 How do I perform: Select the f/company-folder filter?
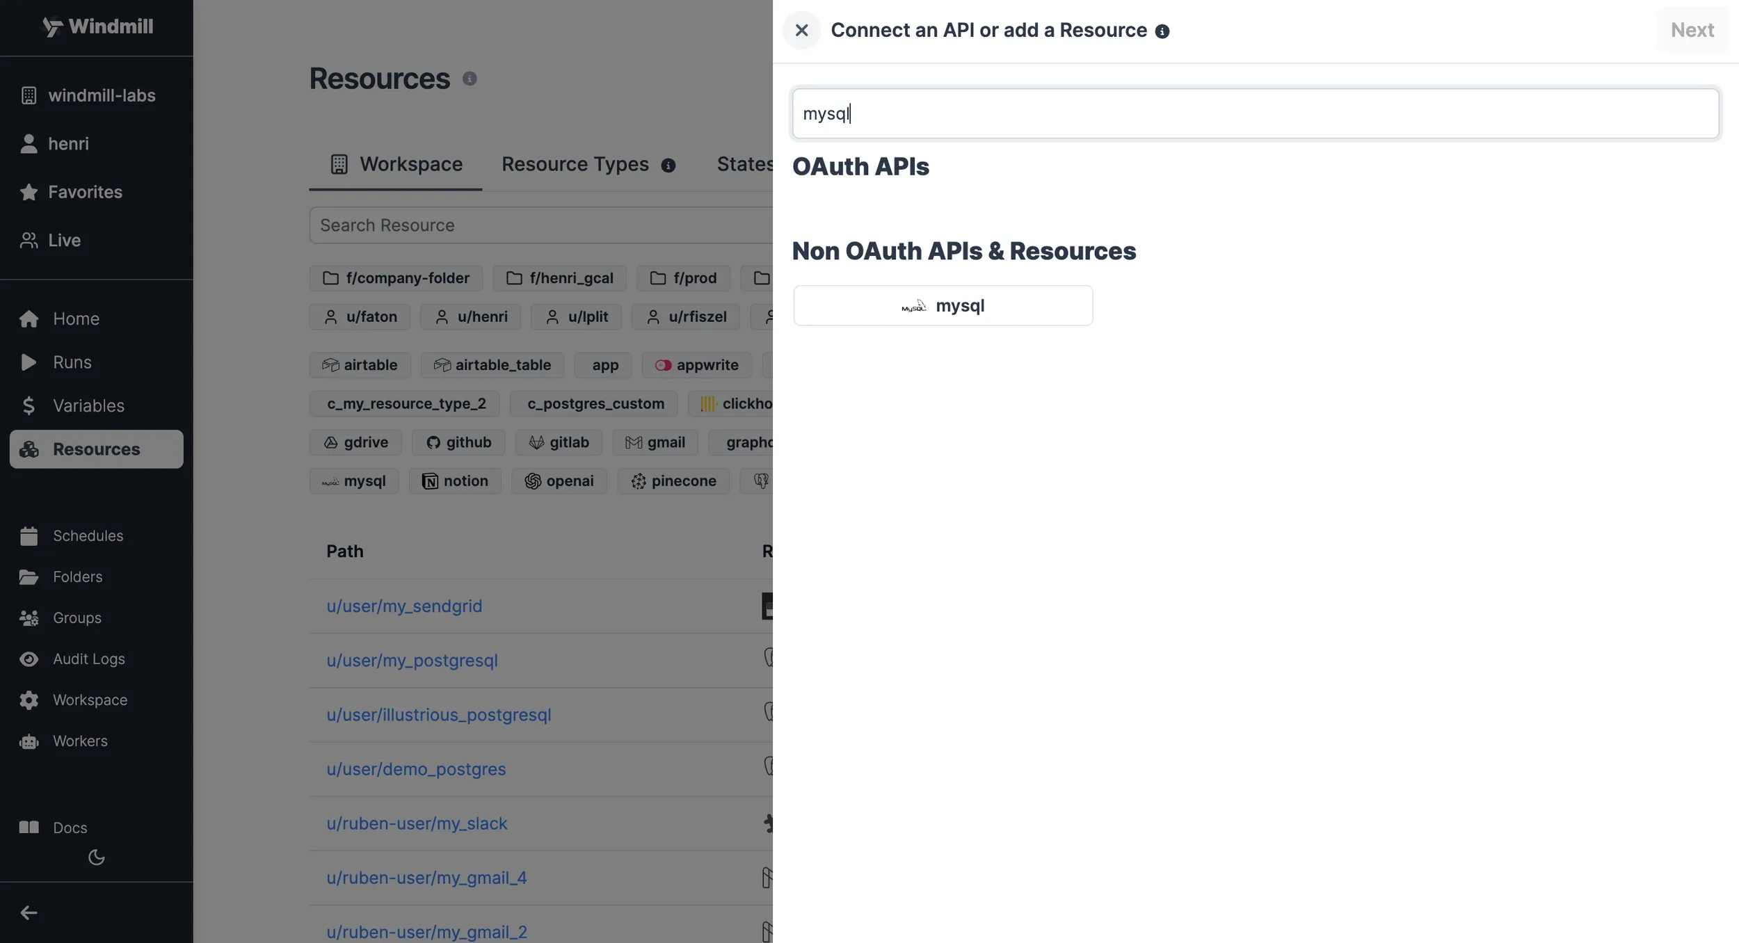click(x=396, y=277)
